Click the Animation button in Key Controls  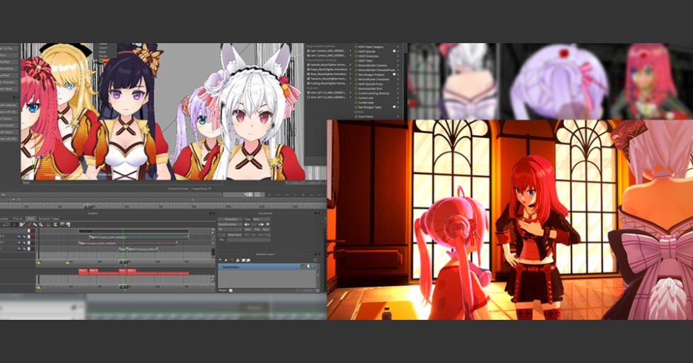coord(230,219)
